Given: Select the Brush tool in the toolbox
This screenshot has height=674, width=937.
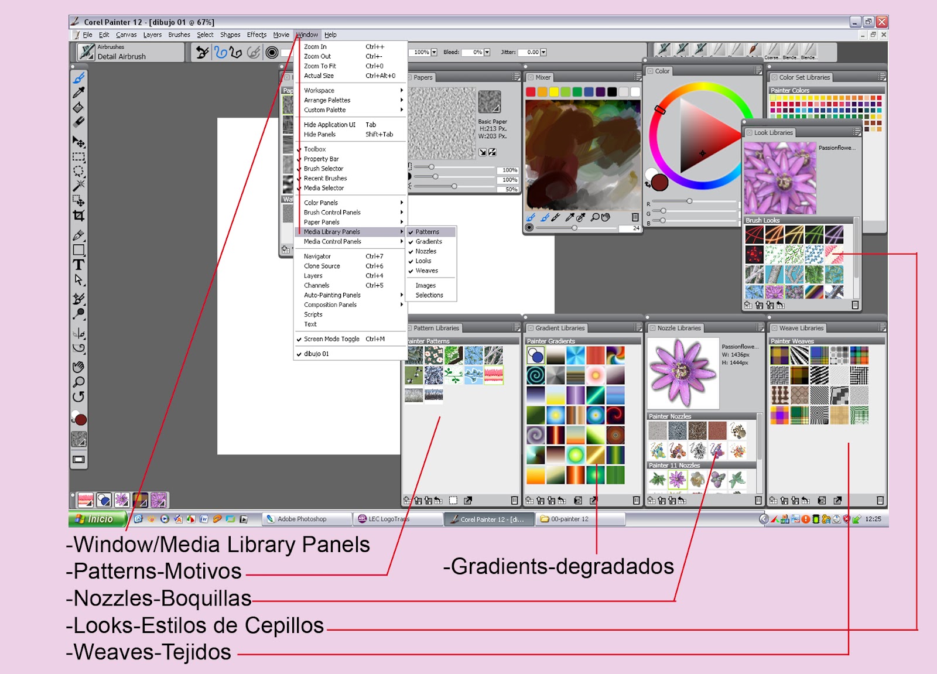Looking at the screenshot, I should pos(78,78).
